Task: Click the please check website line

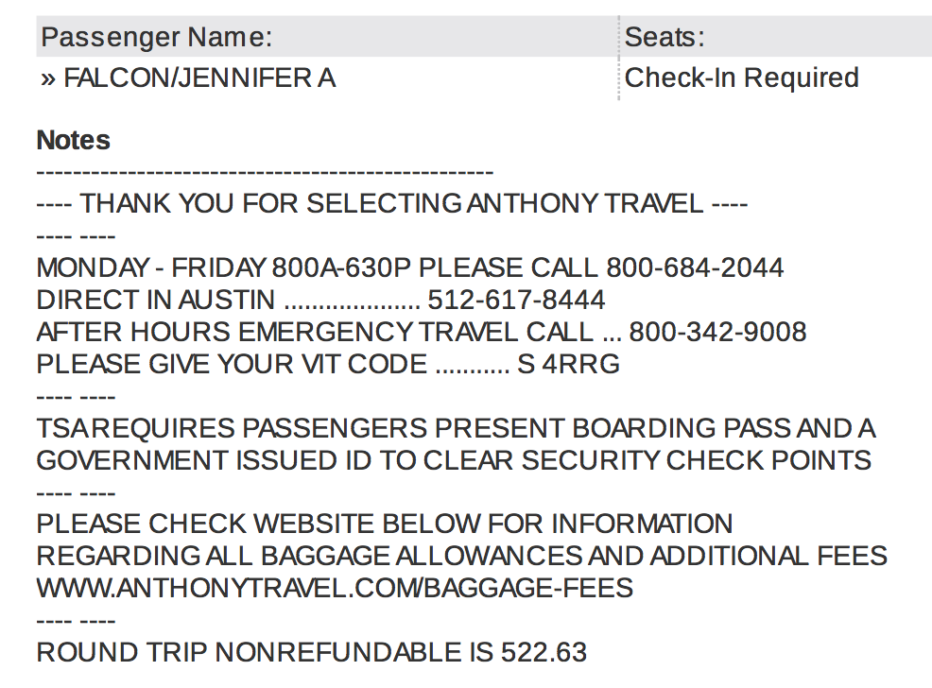Action: [x=385, y=524]
